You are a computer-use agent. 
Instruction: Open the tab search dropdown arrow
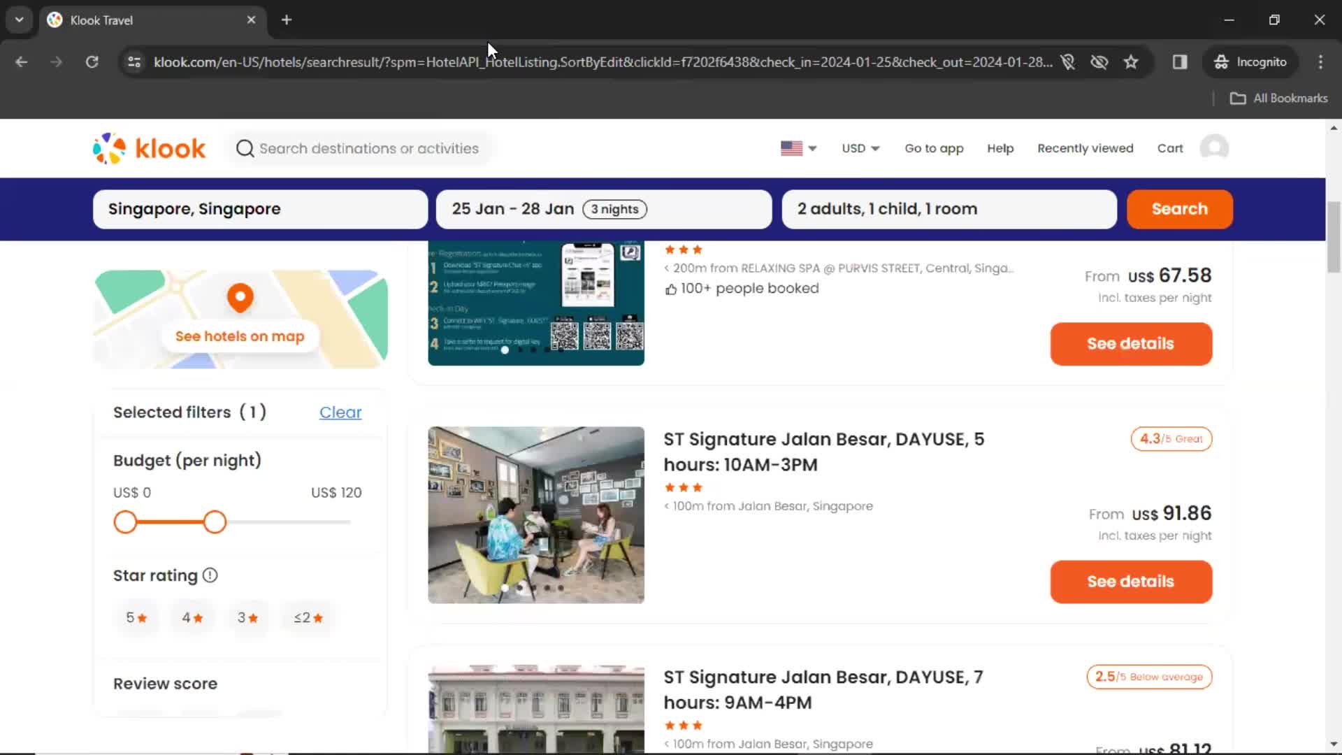coord(20,20)
